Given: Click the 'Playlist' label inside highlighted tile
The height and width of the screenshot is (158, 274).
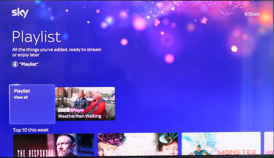Looking at the screenshot, I should point(22,91).
